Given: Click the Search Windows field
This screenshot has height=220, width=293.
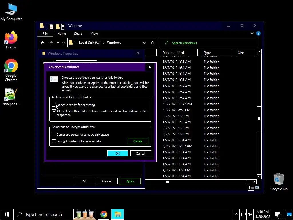Looking at the screenshot, I should pyautogui.click(x=209, y=43).
